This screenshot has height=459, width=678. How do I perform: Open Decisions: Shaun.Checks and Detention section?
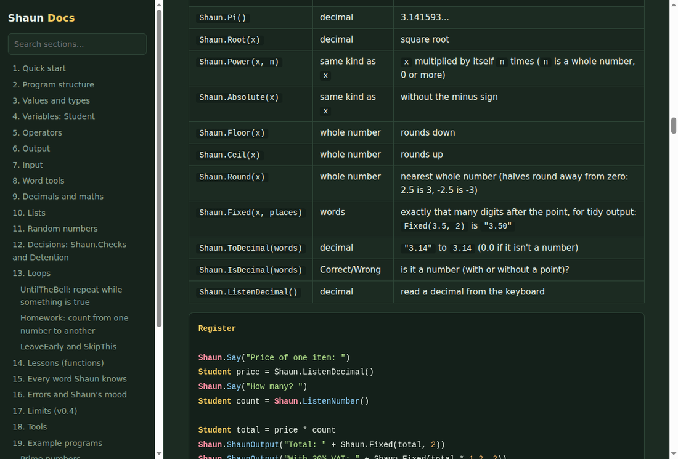coord(69,251)
